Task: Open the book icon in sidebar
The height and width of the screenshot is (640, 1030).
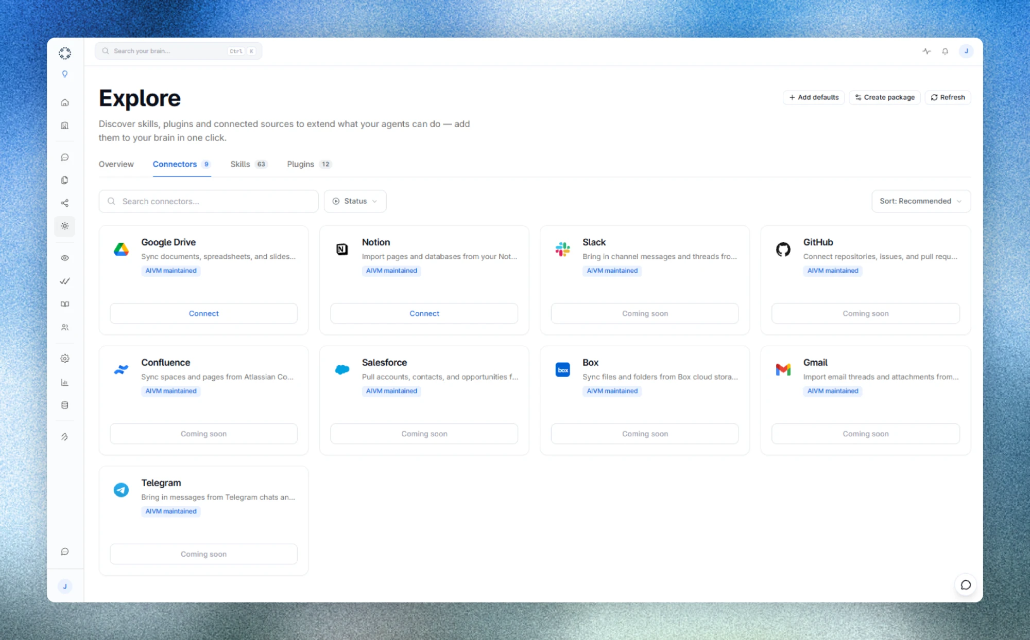Action: [65, 304]
